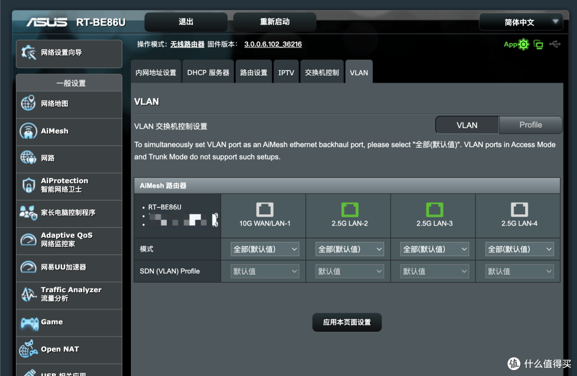Click the 应用本页面设置 button
The height and width of the screenshot is (376, 577).
click(347, 322)
